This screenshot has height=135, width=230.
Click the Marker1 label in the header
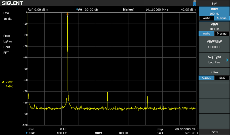point(129,9)
